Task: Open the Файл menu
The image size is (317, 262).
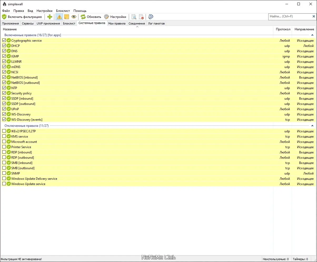Action: click(x=6, y=11)
